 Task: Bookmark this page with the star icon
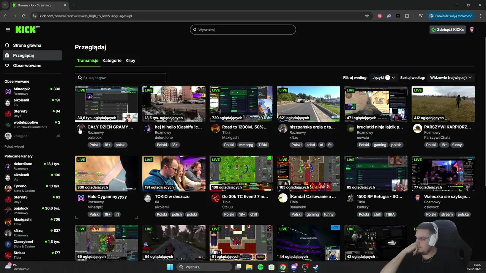[367, 16]
